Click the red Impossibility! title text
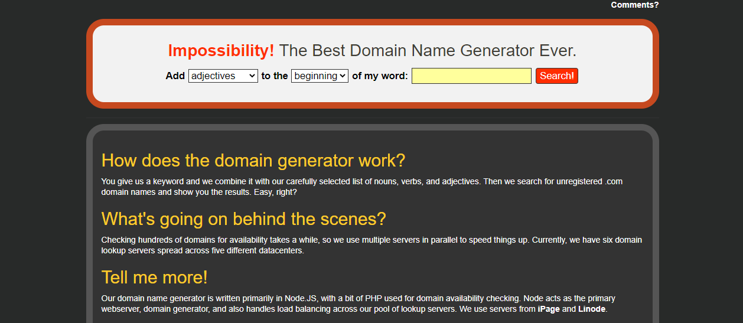The image size is (743, 323). click(x=221, y=51)
